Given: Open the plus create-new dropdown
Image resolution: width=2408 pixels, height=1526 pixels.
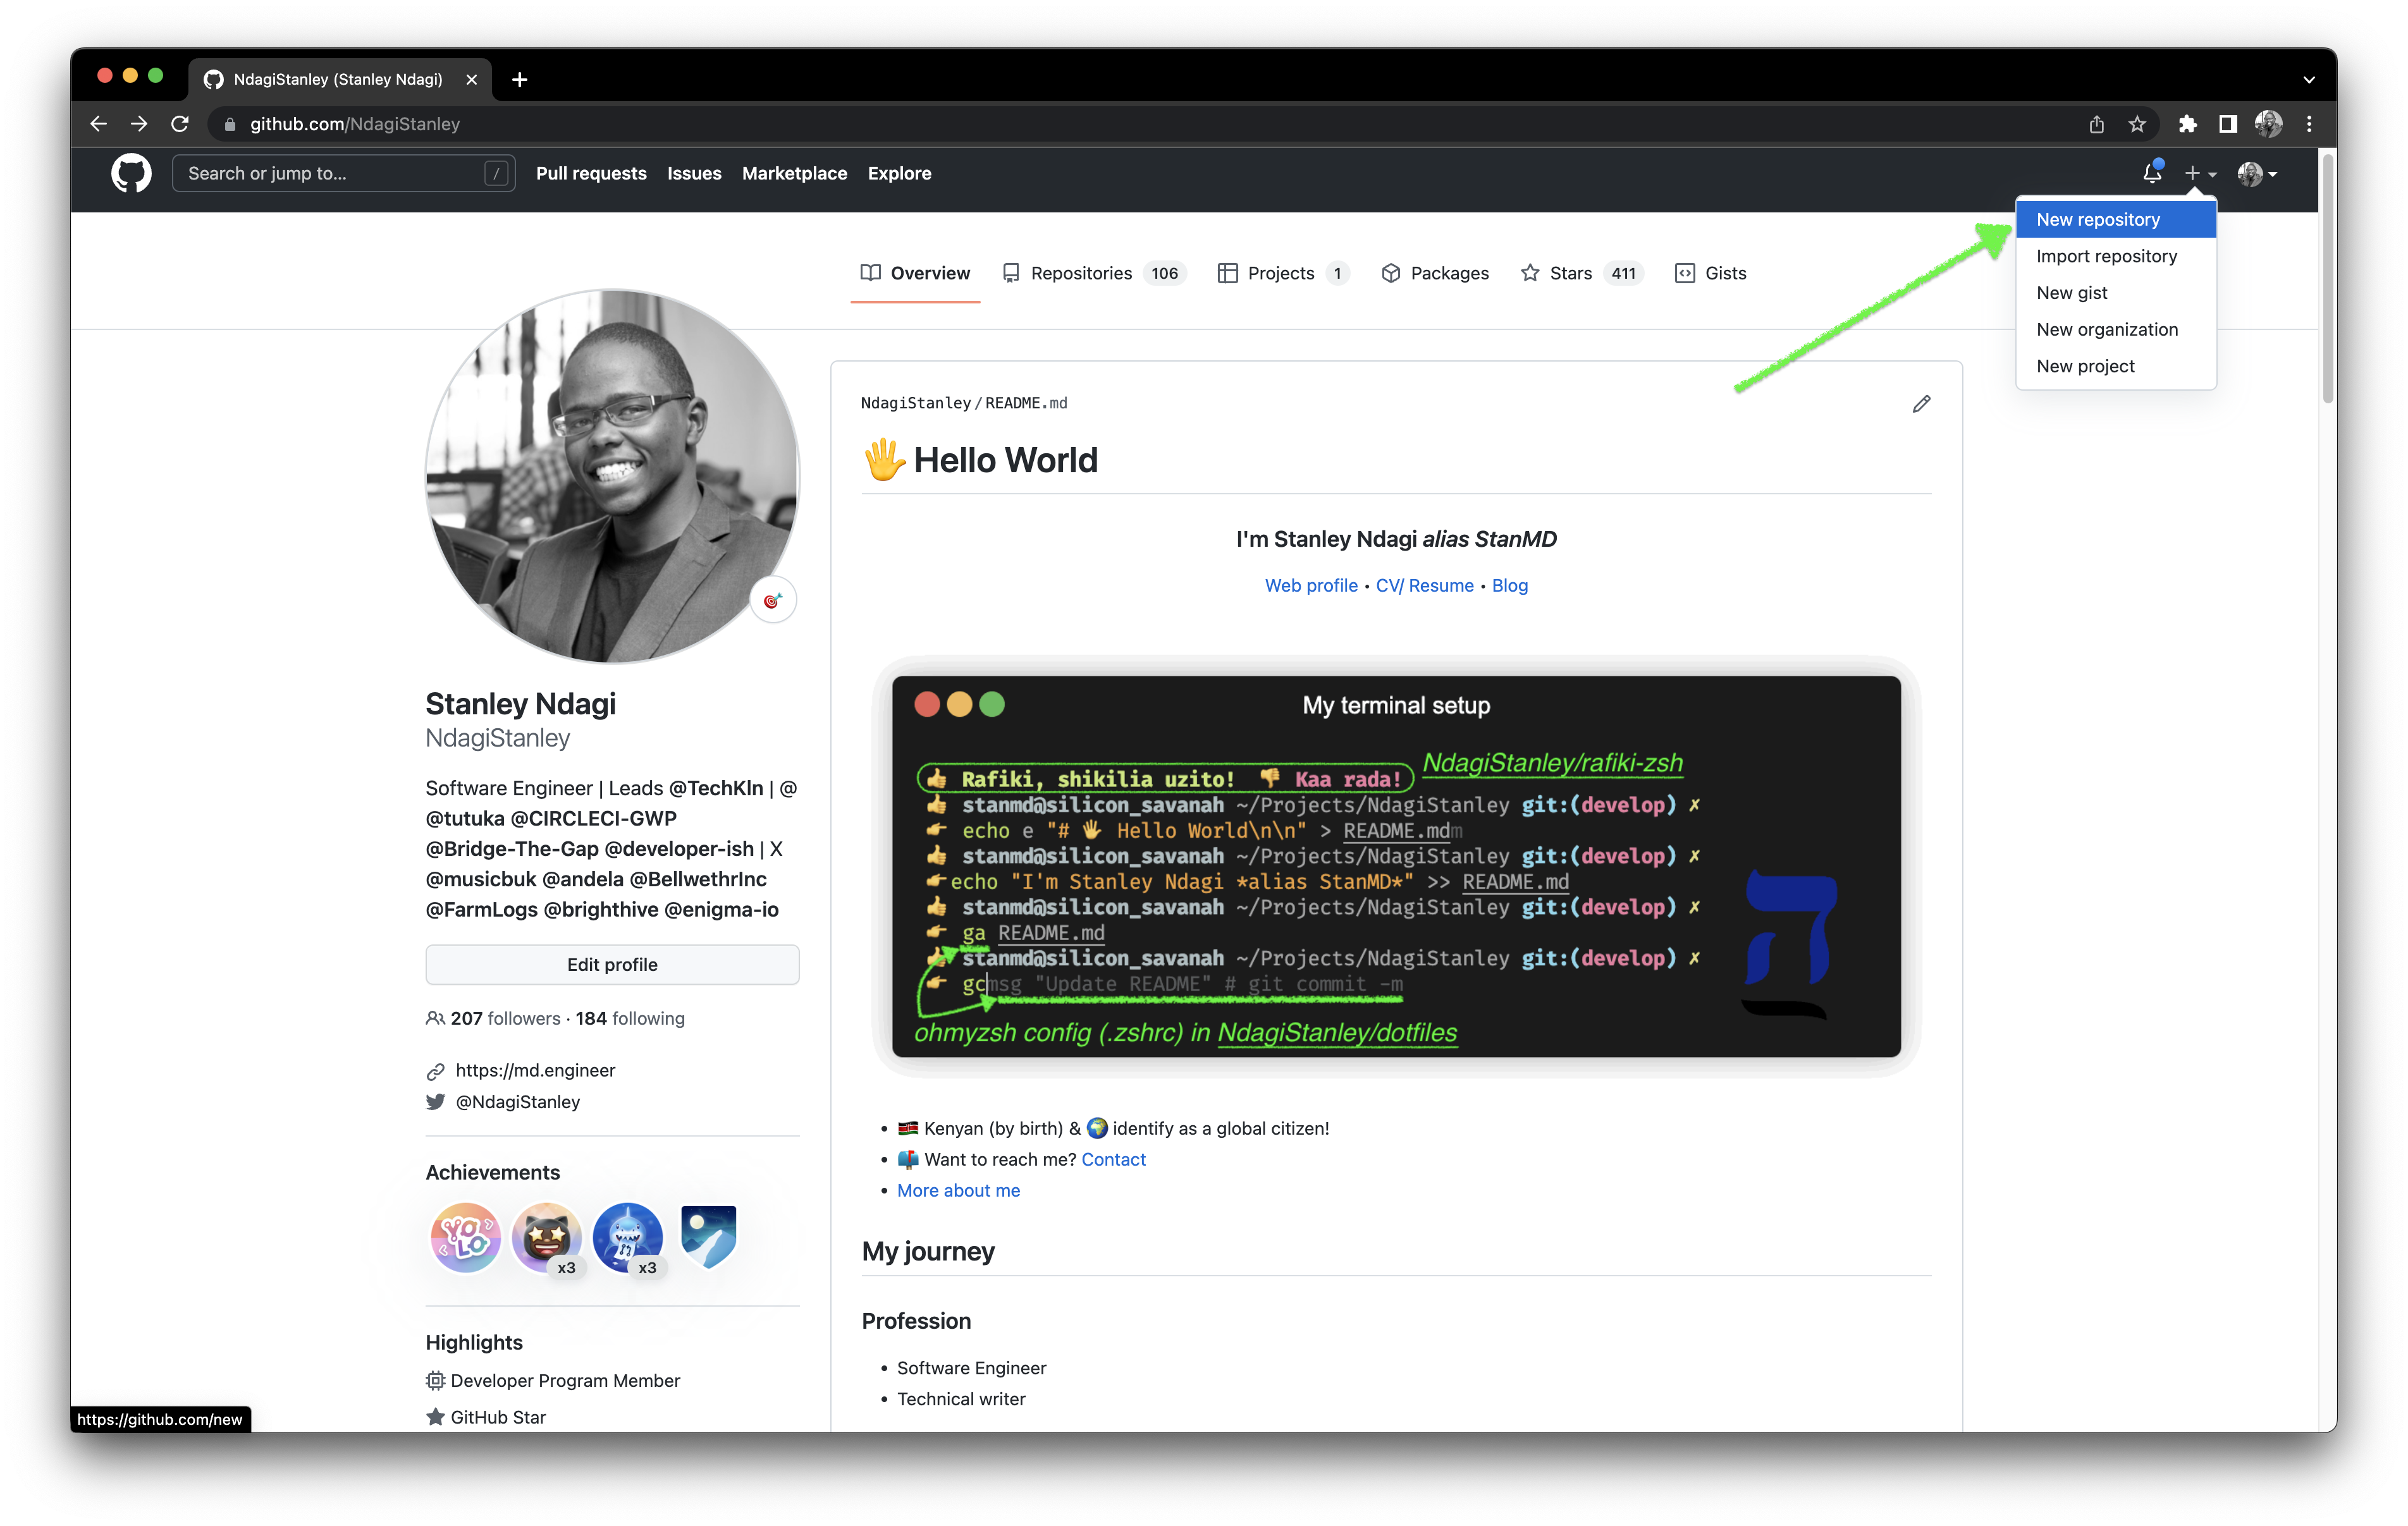Looking at the screenshot, I should (x=2199, y=173).
